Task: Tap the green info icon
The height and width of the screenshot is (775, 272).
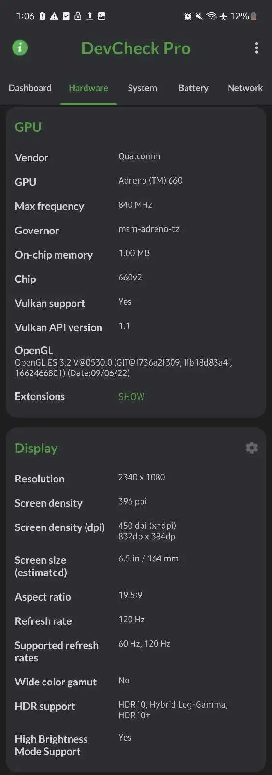Action: (x=20, y=47)
